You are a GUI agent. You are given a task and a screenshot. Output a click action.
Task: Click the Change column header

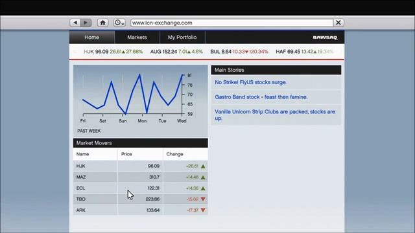tap(185, 154)
